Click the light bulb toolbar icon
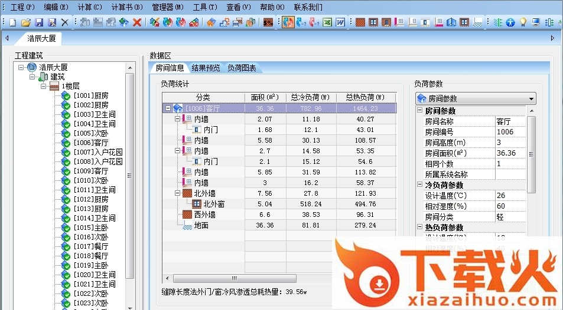 click(x=523, y=22)
